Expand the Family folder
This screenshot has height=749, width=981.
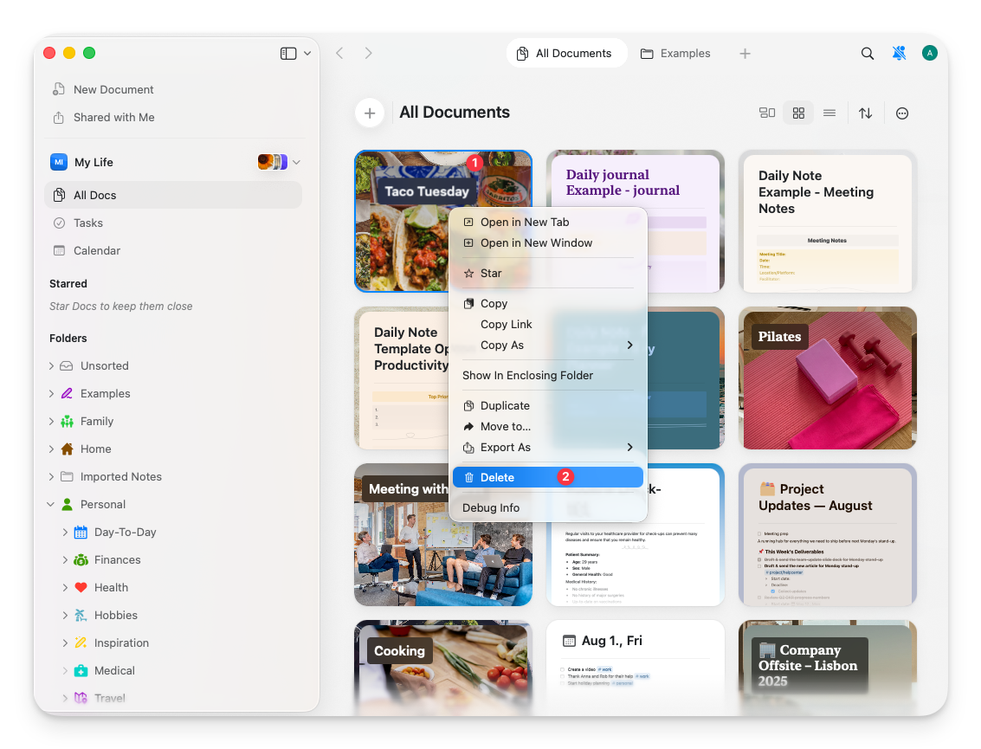(51, 421)
